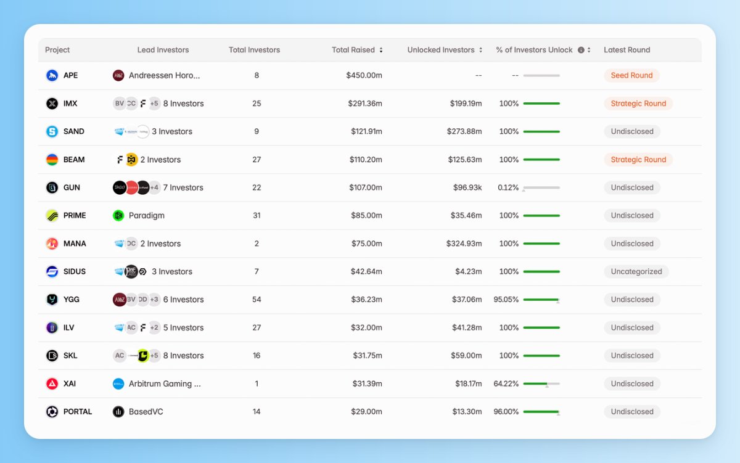Click the GUN project logo icon
740x463 pixels.
point(52,187)
